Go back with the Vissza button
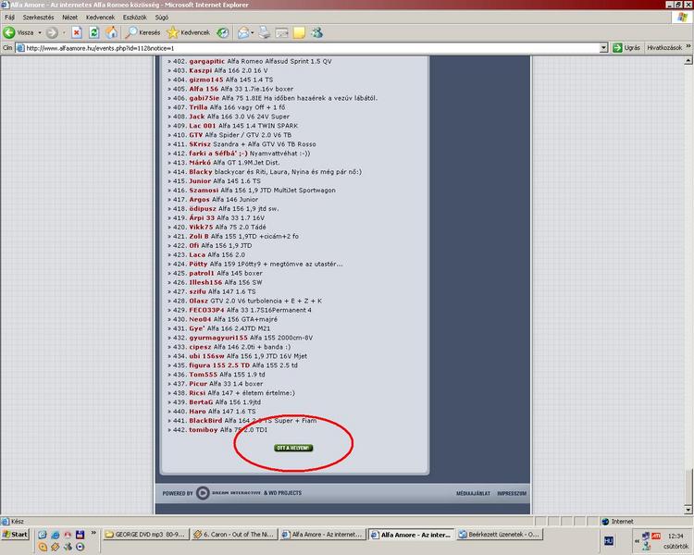 (x=19, y=32)
